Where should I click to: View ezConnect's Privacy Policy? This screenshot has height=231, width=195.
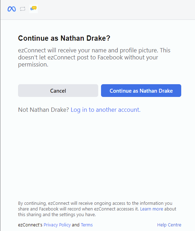tap(57, 225)
